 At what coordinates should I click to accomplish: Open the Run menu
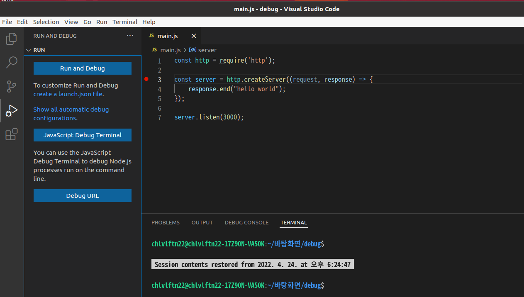pyautogui.click(x=102, y=22)
